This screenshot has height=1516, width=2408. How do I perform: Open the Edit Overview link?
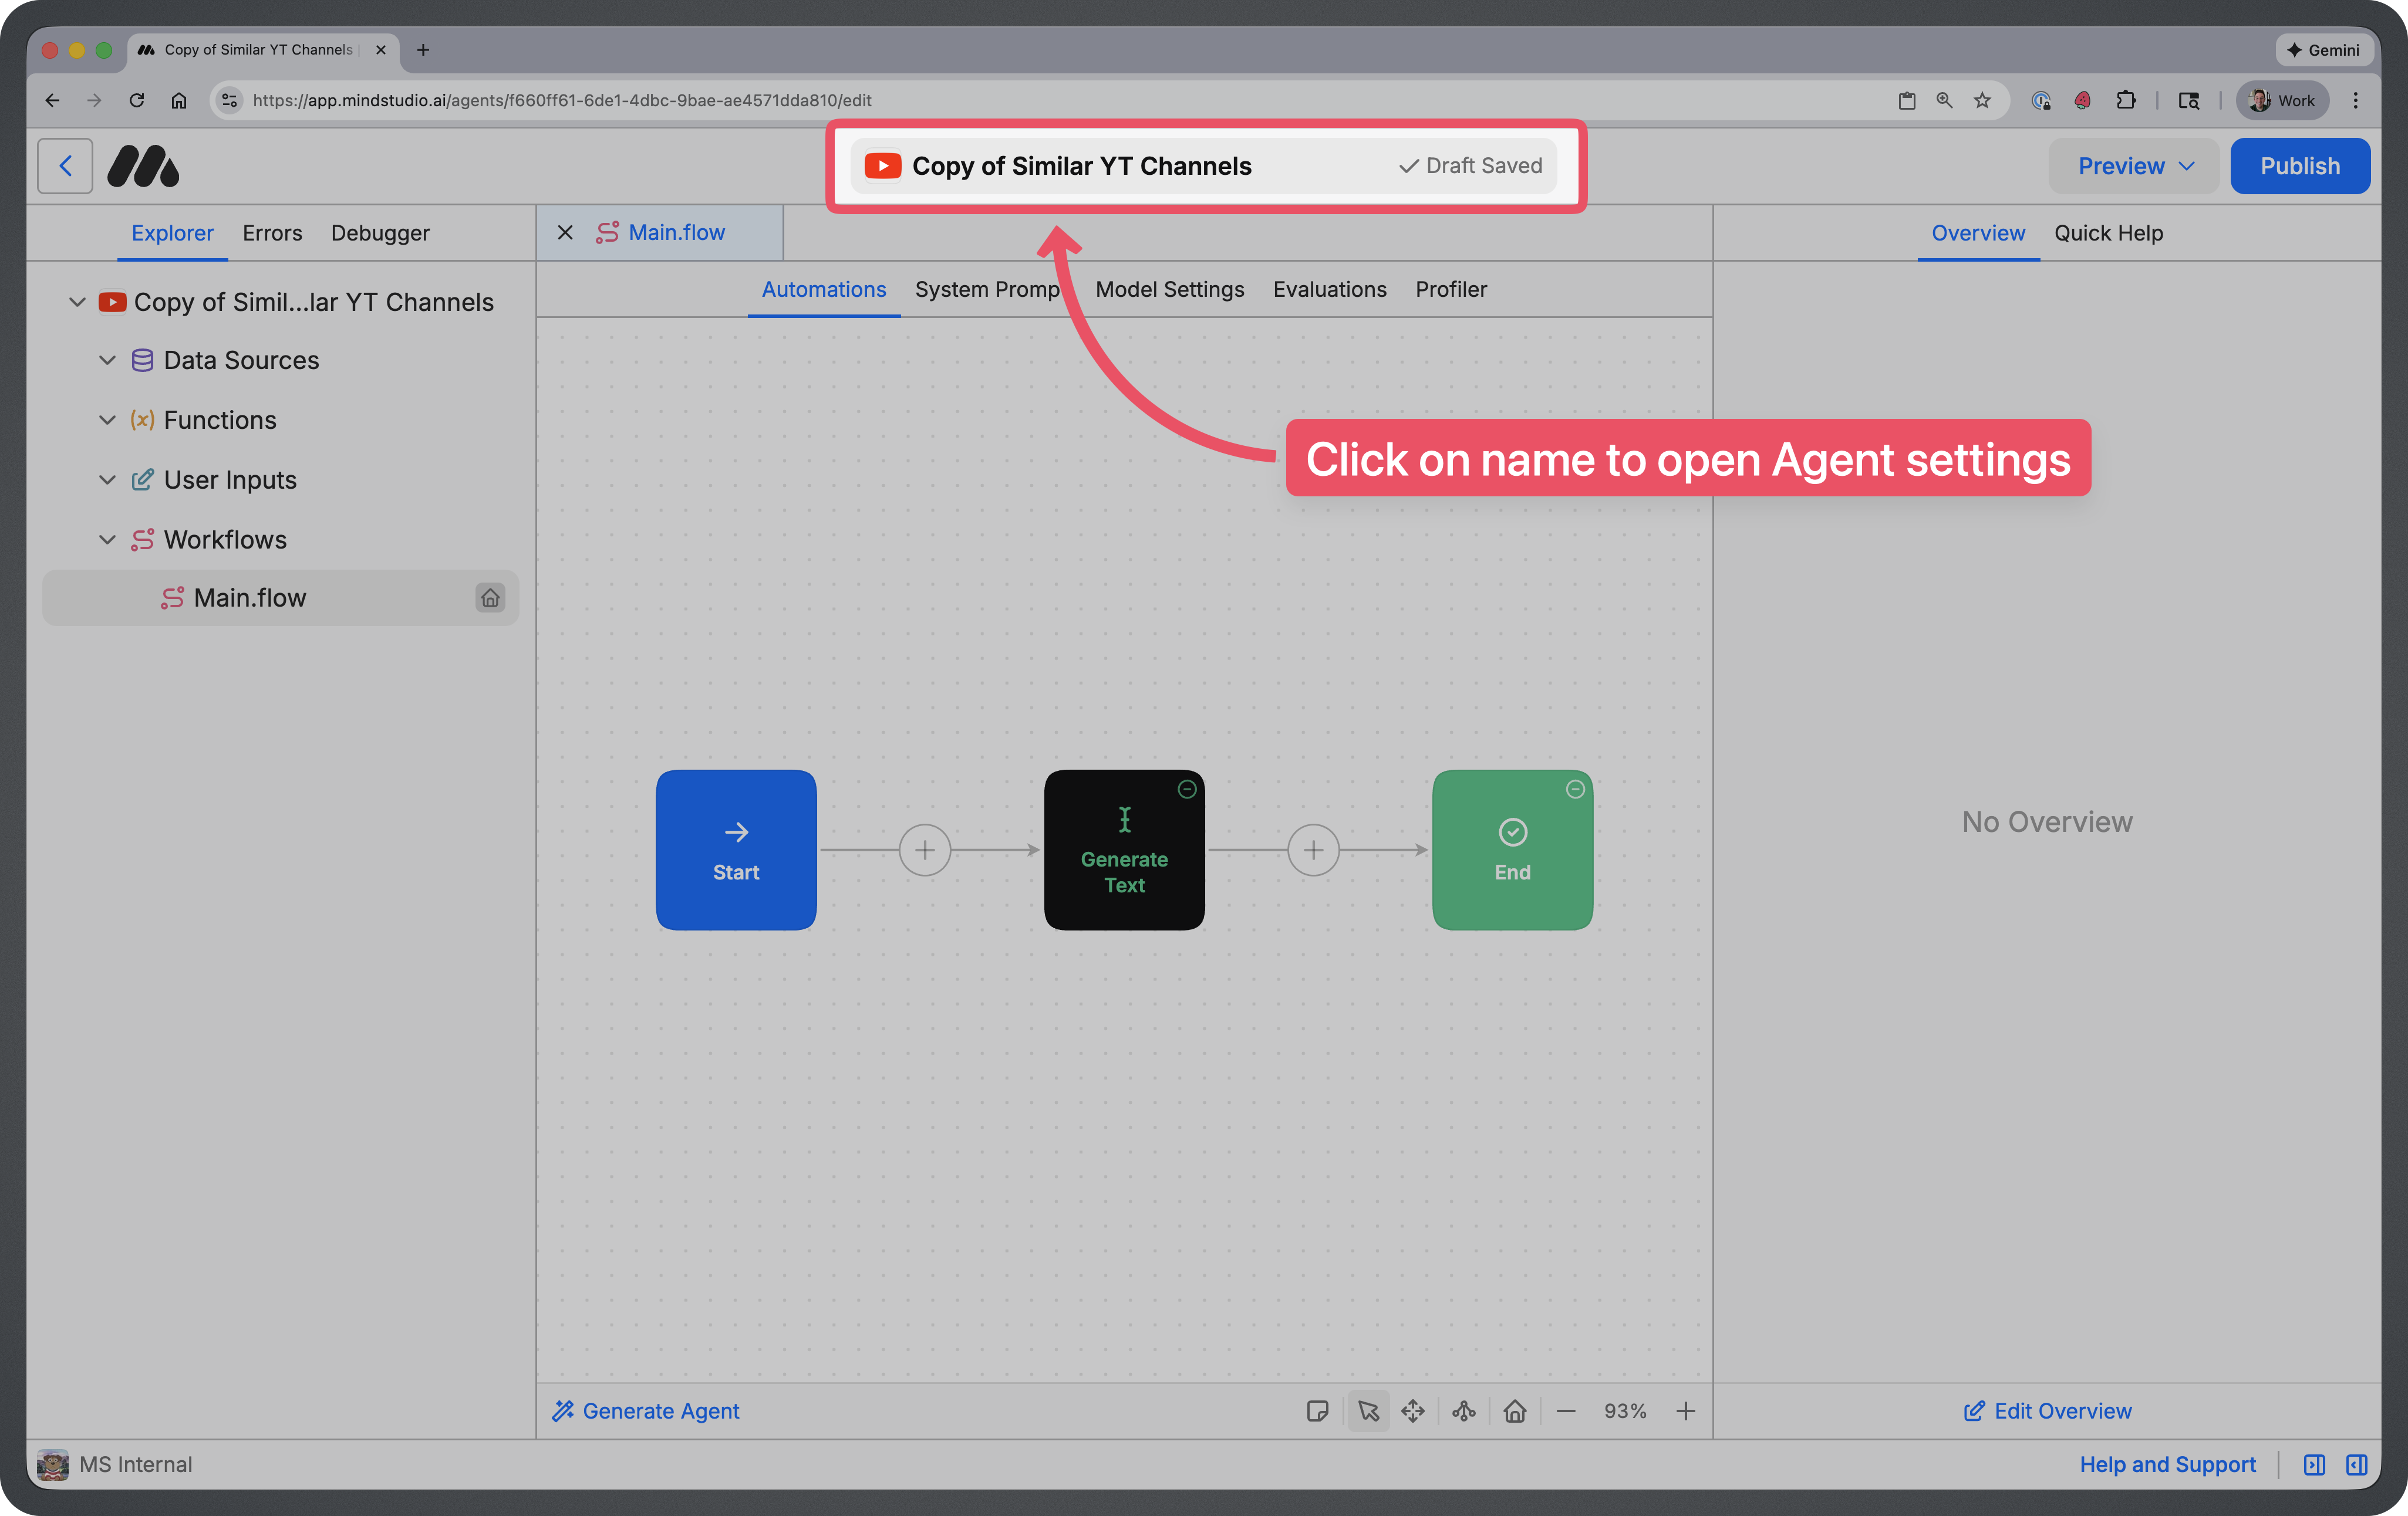click(2047, 1411)
